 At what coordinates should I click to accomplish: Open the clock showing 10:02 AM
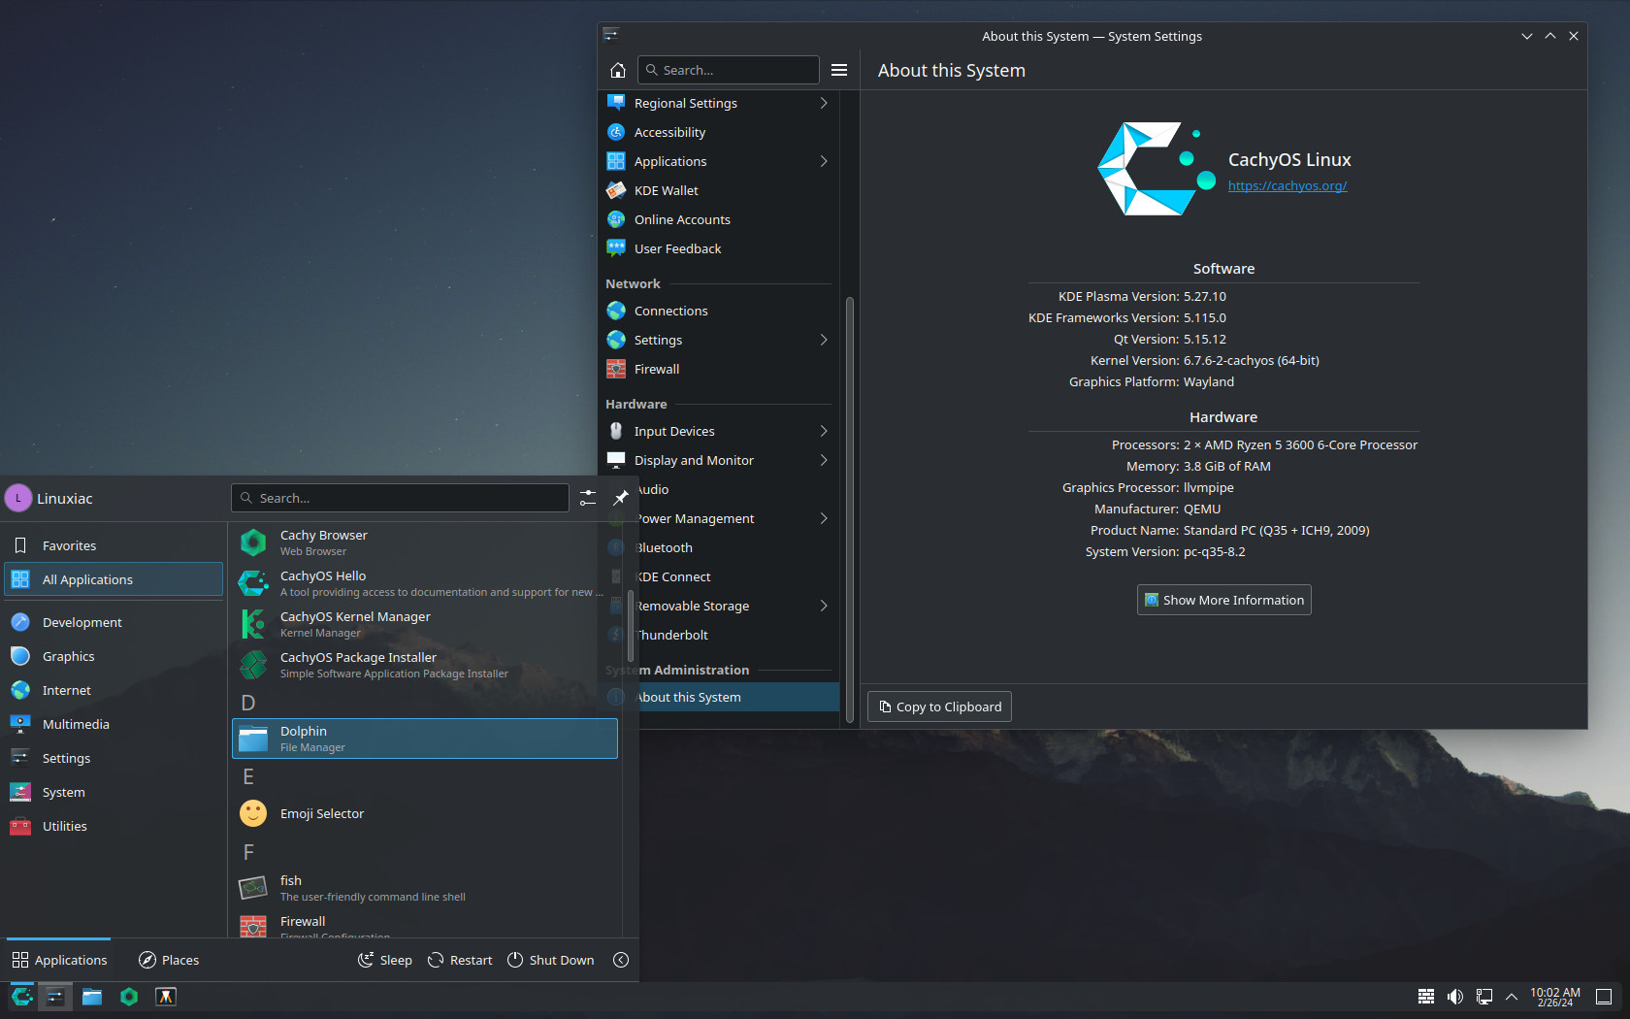[x=1555, y=997]
